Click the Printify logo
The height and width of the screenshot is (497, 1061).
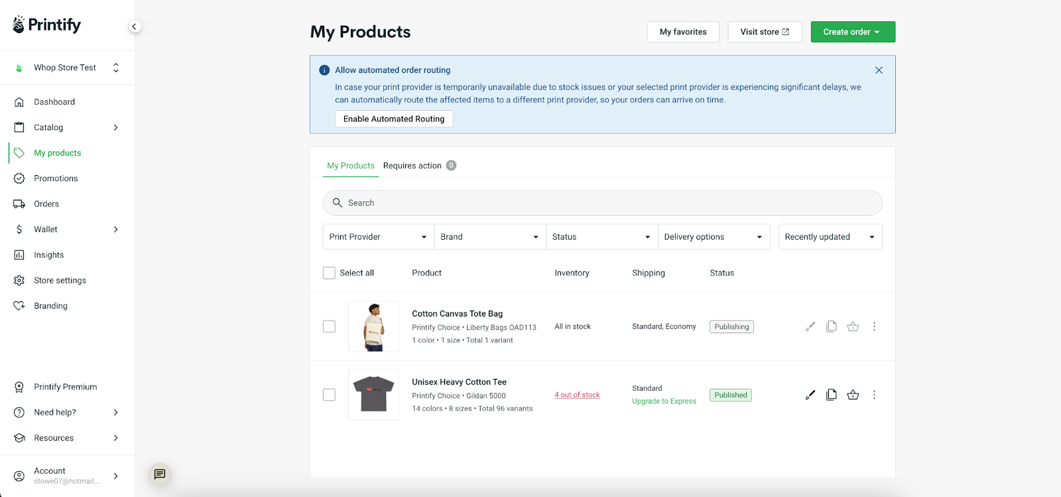pyautogui.click(x=46, y=25)
